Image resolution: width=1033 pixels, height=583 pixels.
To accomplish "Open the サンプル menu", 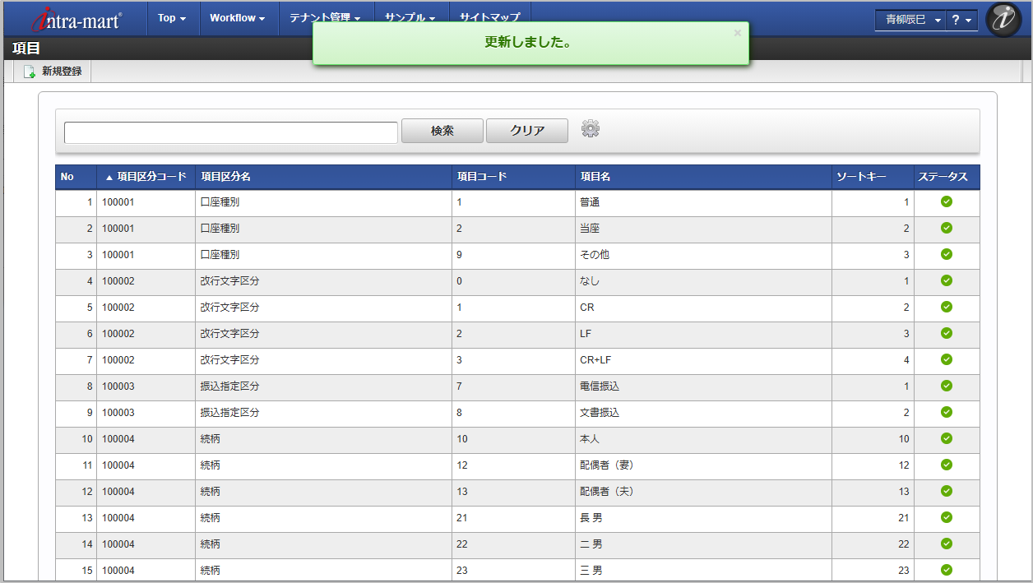I will point(411,18).
